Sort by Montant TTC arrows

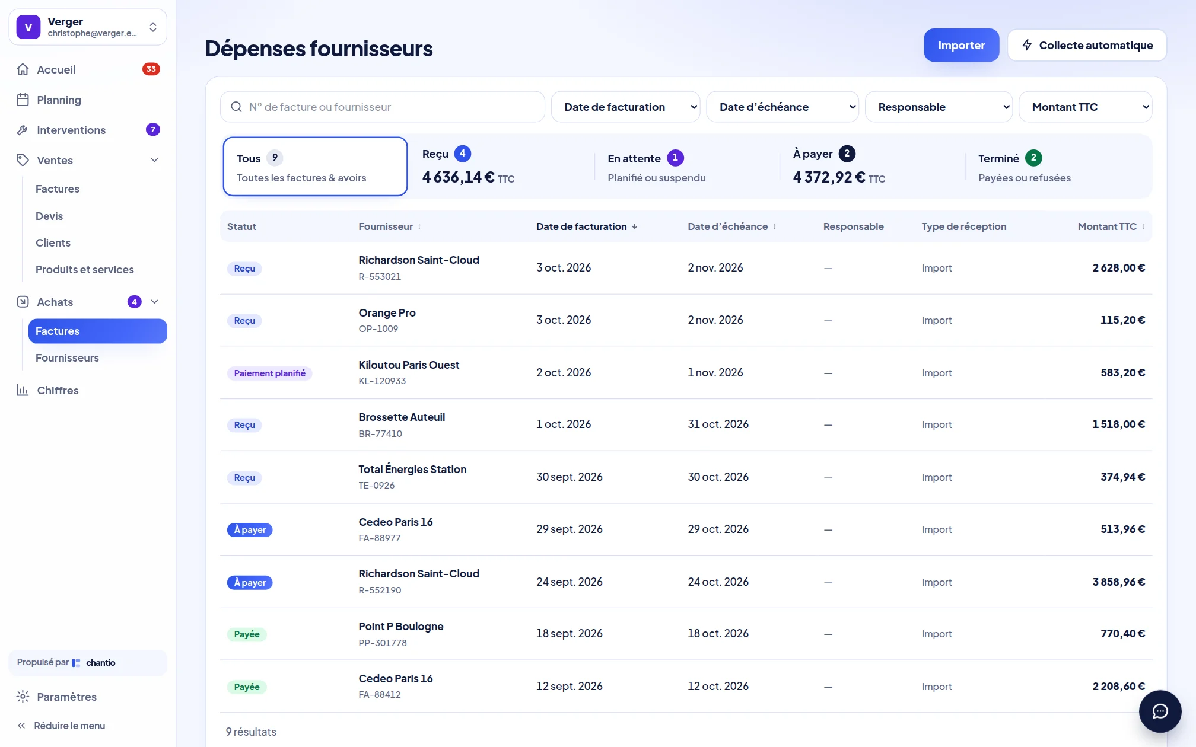1143,226
